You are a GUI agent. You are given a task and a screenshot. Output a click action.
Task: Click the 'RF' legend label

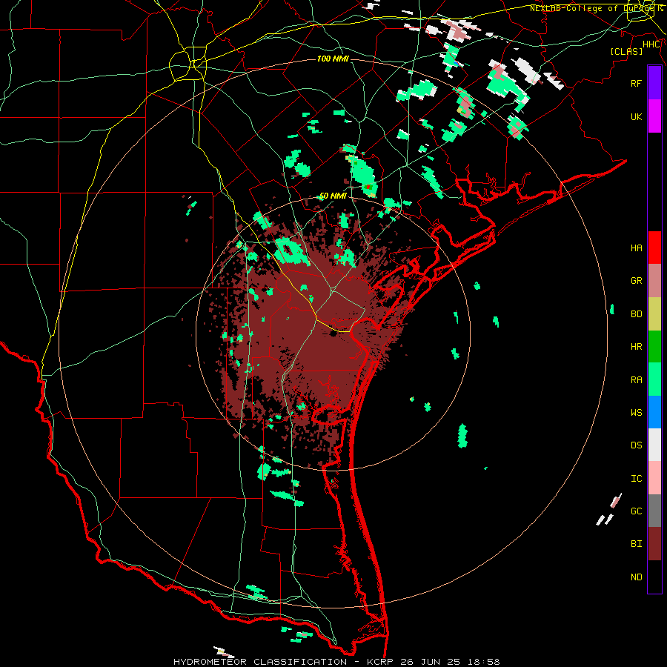coord(636,83)
